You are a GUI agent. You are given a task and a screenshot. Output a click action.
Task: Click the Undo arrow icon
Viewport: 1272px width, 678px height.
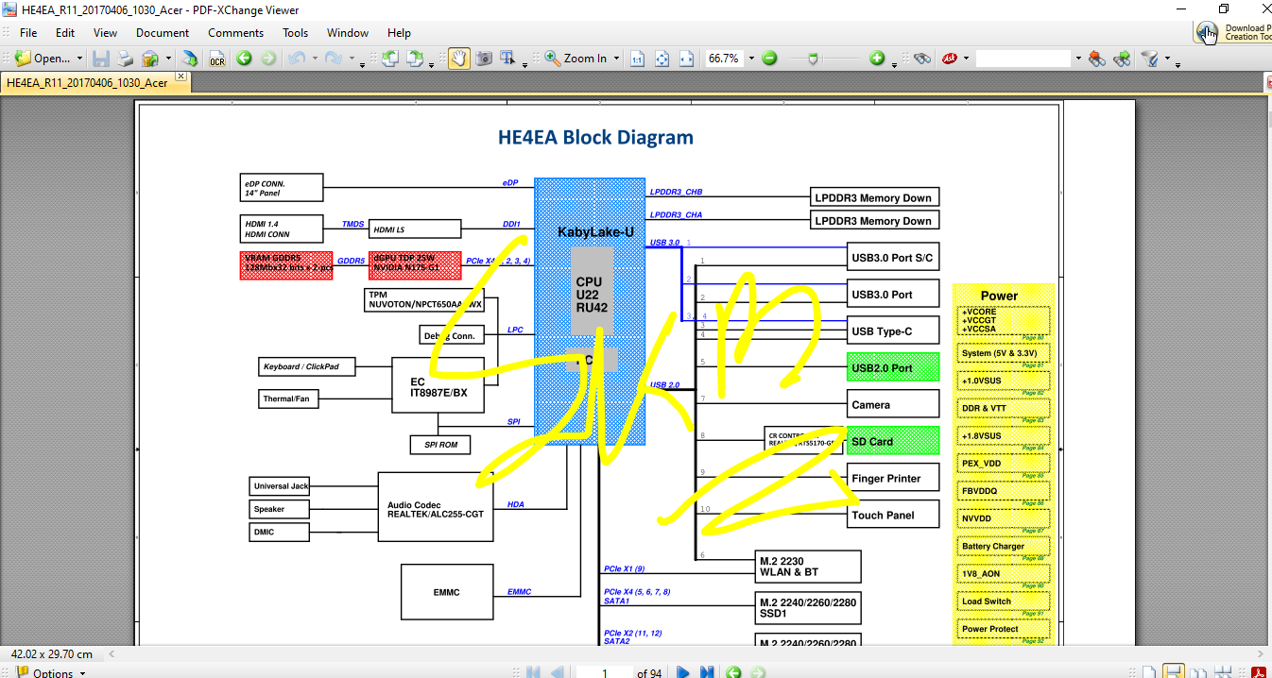point(296,59)
